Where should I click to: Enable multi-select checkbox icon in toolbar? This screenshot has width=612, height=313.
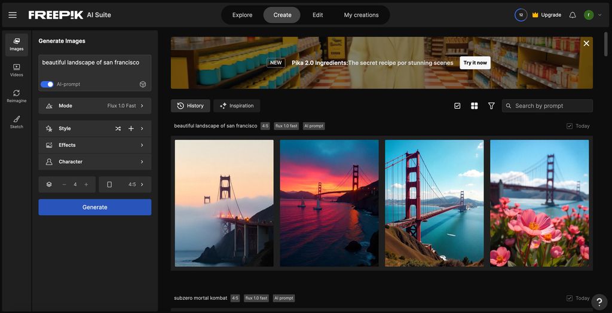coord(457,106)
